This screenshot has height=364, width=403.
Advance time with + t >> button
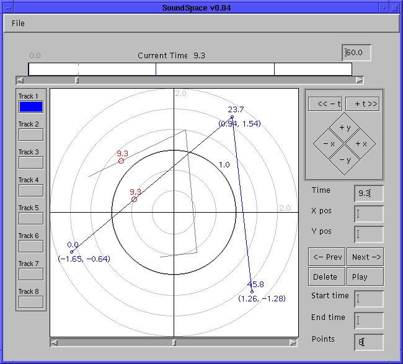point(362,104)
